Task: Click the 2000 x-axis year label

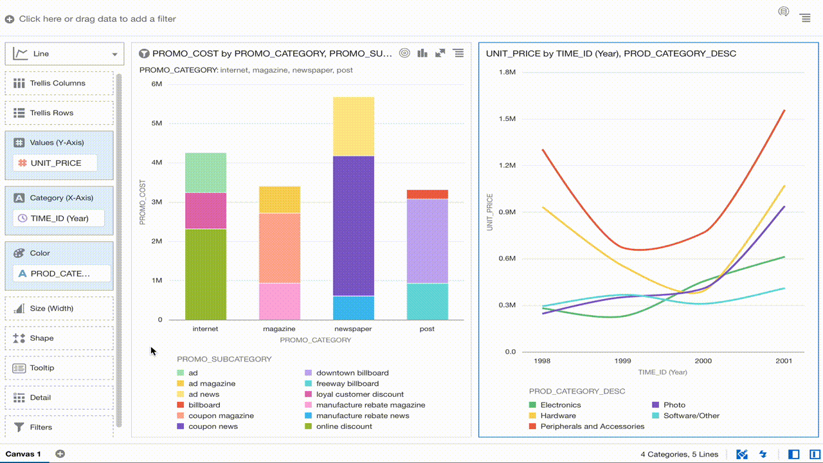Action: tap(703, 361)
